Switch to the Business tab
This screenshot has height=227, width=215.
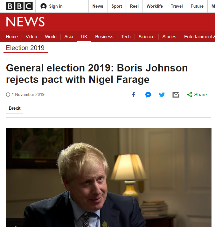pyautogui.click(x=104, y=37)
